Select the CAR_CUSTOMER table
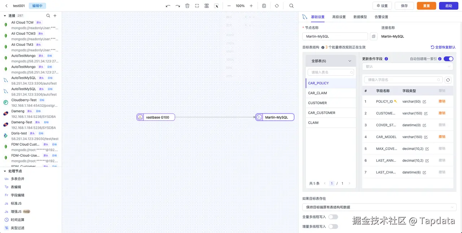 (x=331, y=113)
